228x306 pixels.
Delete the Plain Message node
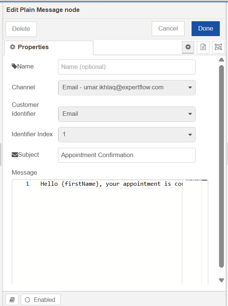(21, 29)
